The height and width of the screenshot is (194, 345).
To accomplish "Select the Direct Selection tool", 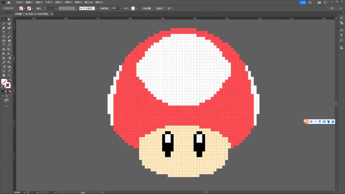I will click(9, 19).
